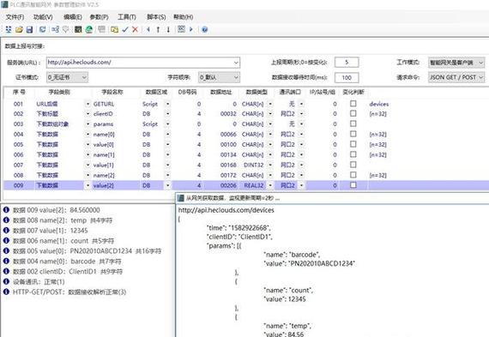The width and height of the screenshot is (489, 337).
Task: Open data area dropdown in row 002
Action: [168, 114]
